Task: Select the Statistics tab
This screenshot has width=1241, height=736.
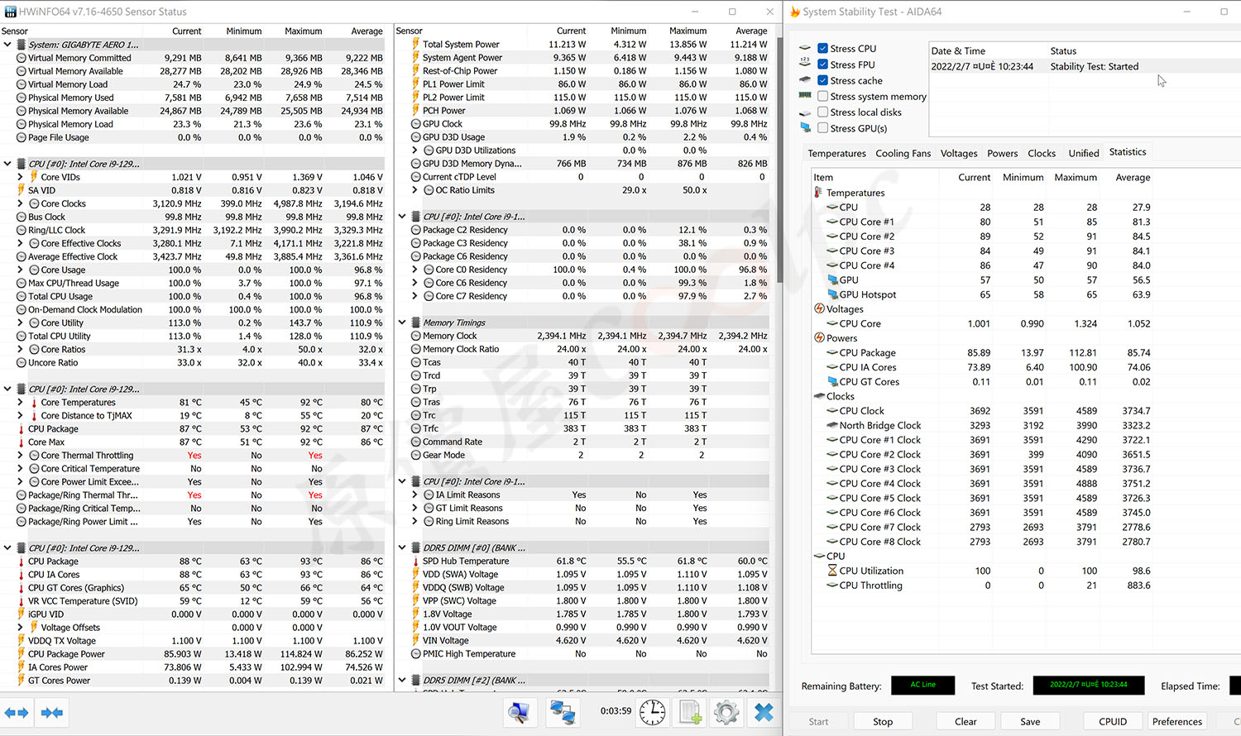Action: 1128,152
